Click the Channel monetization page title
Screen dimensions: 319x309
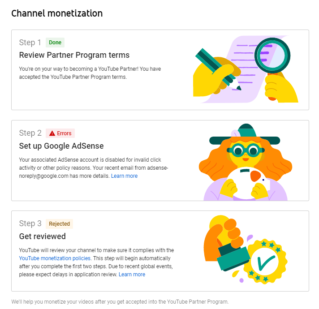(x=57, y=13)
